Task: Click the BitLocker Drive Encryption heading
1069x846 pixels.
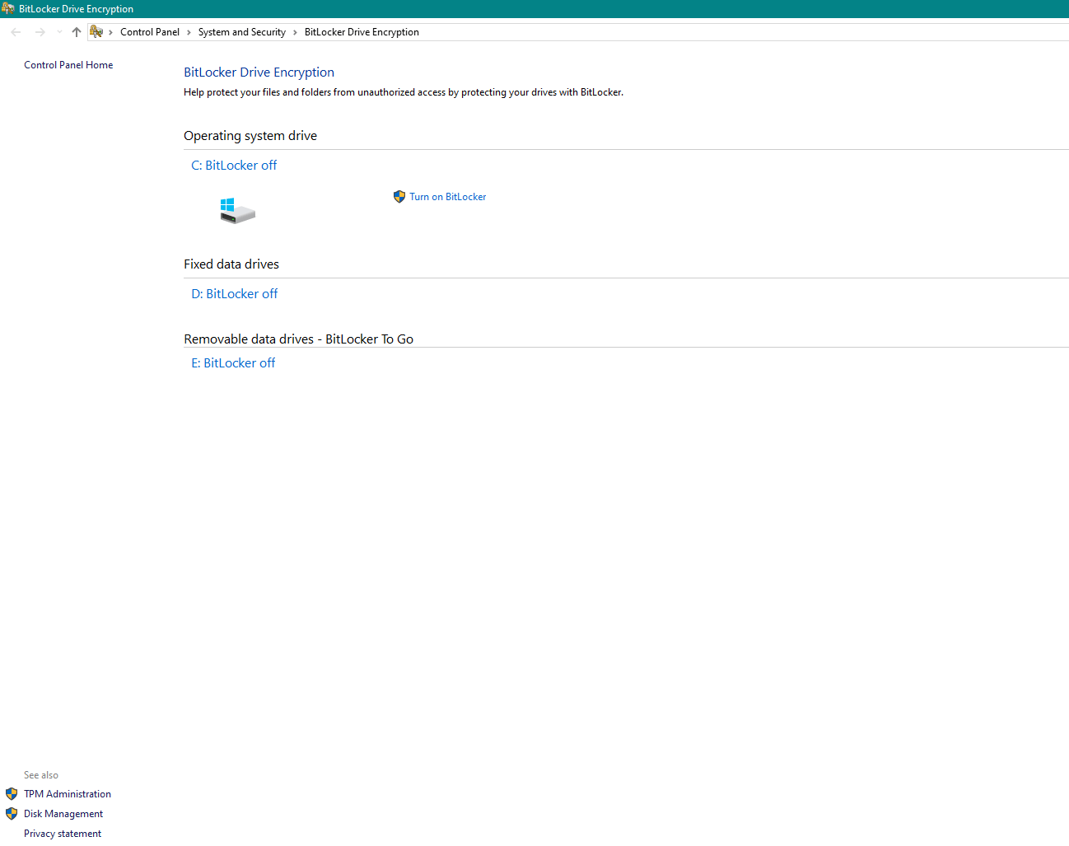Action: [x=259, y=72]
